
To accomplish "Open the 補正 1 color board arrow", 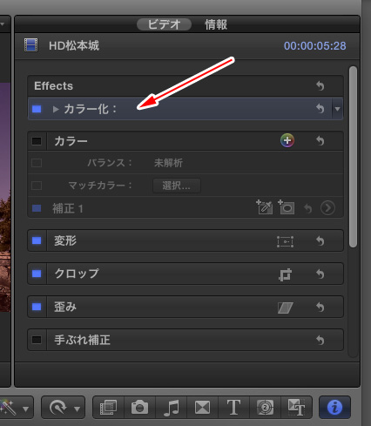I will [327, 208].
